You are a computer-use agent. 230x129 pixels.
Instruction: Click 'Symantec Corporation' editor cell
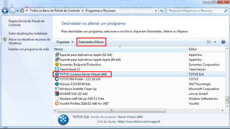tap(204, 64)
